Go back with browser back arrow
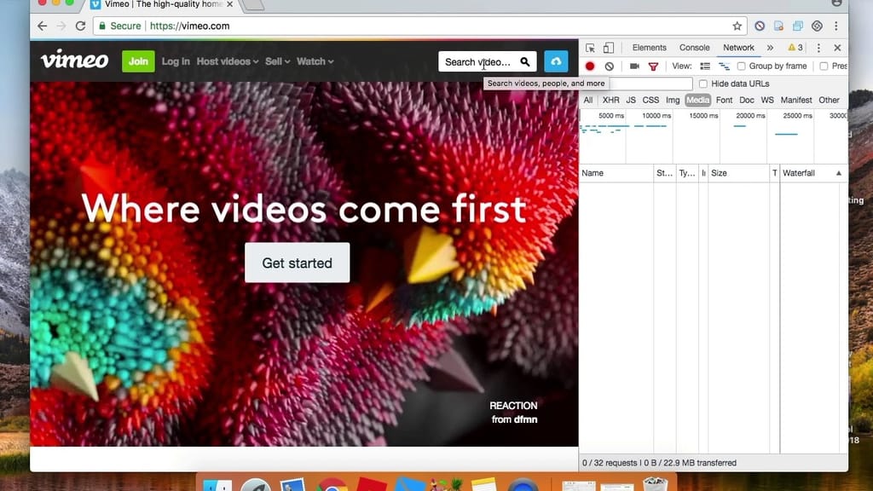The height and width of the screenshot is (491, 873). click(x=43, y=26)
